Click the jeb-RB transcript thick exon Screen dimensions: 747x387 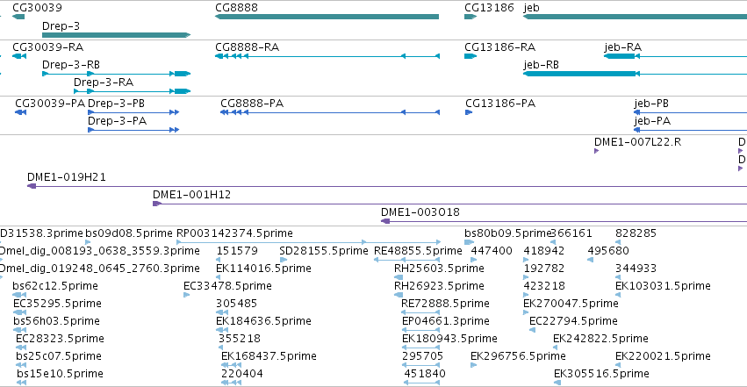tap(579, 74)
